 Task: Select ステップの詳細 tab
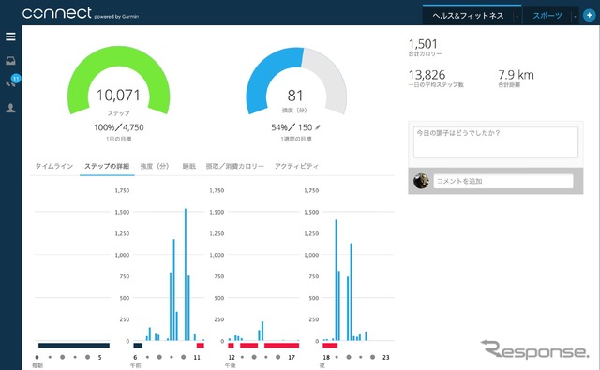tap(107, 166)
